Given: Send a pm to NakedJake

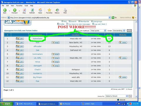Looking at the screenshot, I should tap(20, 39).
